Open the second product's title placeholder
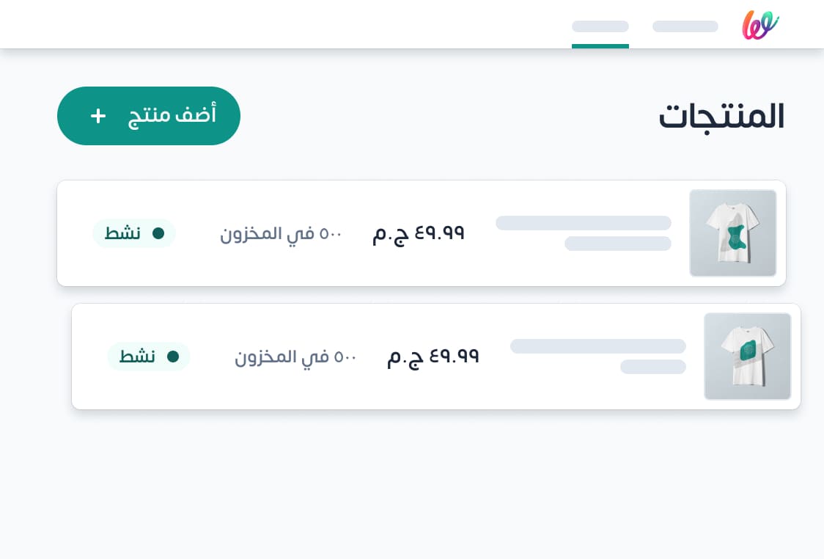 pos(598,346)
